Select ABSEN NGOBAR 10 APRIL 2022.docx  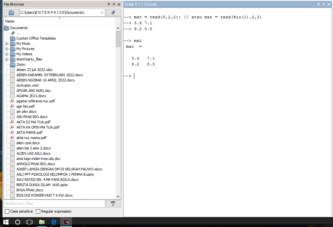tap(46, 80)
